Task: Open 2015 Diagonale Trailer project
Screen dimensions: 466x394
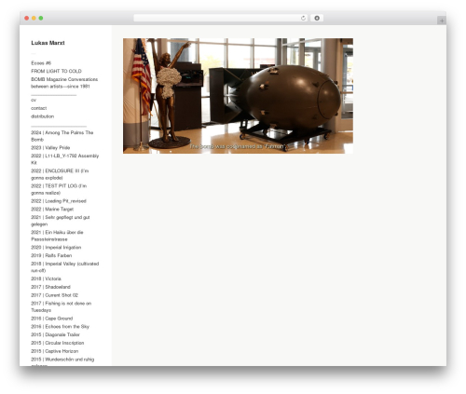Action: (55, 334)
